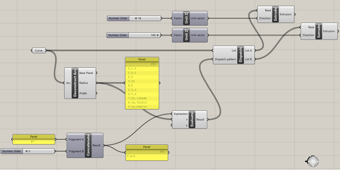This screenshot has height=170, width=340.
Task: Select the 22.132448 value in the panel
Action: click(139, 98)
